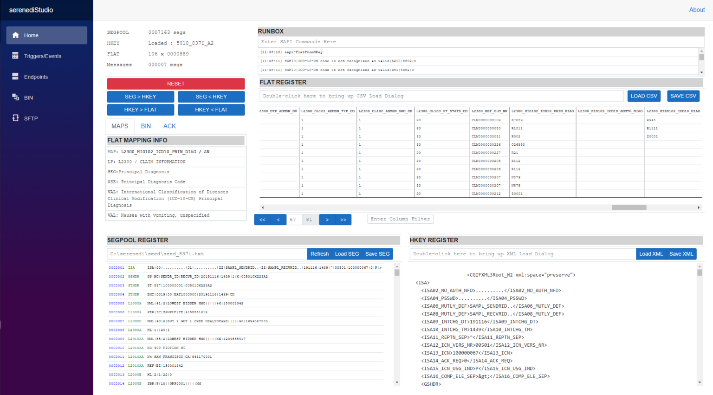Click HKEY Register scrollbar thumb
The height and width of the screenshot is (395, 713).
(x=700, y=272)
